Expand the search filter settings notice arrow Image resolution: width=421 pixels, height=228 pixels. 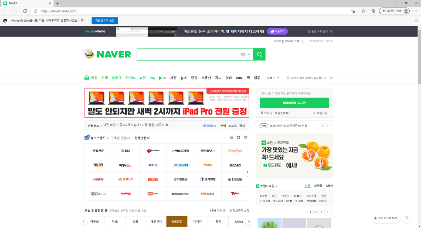pos(331,78)
